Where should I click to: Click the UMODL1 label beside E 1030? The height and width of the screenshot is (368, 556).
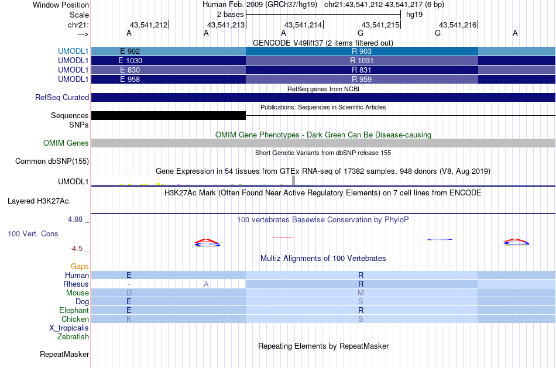point(73,61)
